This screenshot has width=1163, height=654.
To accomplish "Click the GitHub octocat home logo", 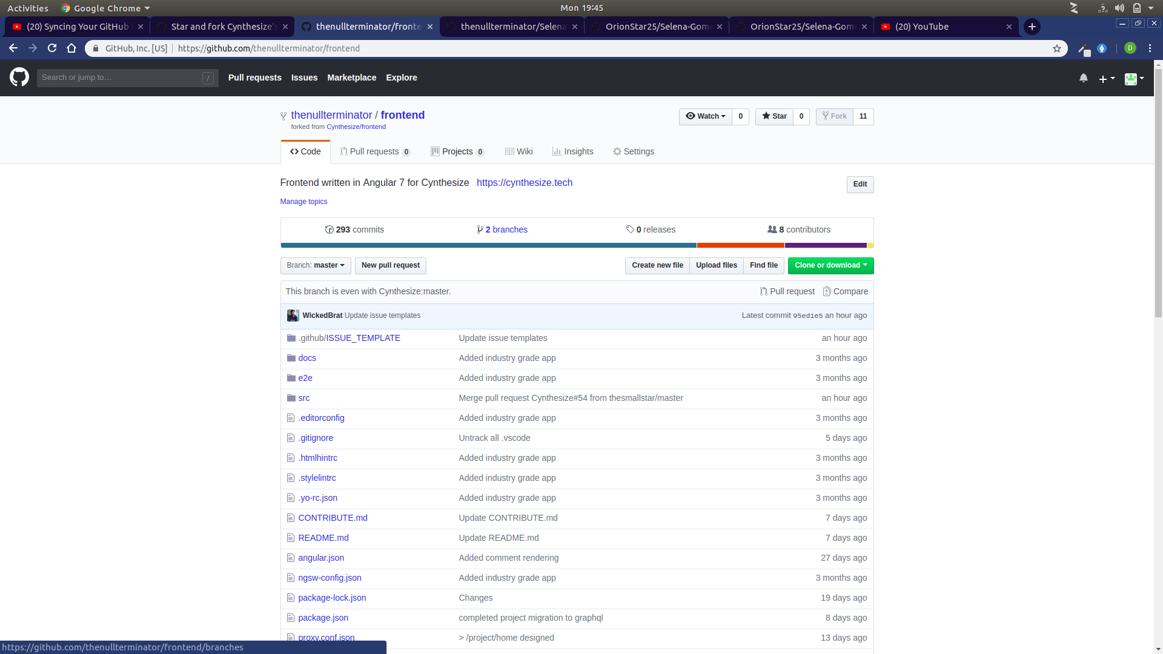I will point(19,78).
